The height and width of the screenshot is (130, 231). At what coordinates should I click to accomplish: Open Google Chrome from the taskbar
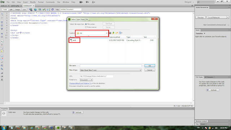click(38, 128)
